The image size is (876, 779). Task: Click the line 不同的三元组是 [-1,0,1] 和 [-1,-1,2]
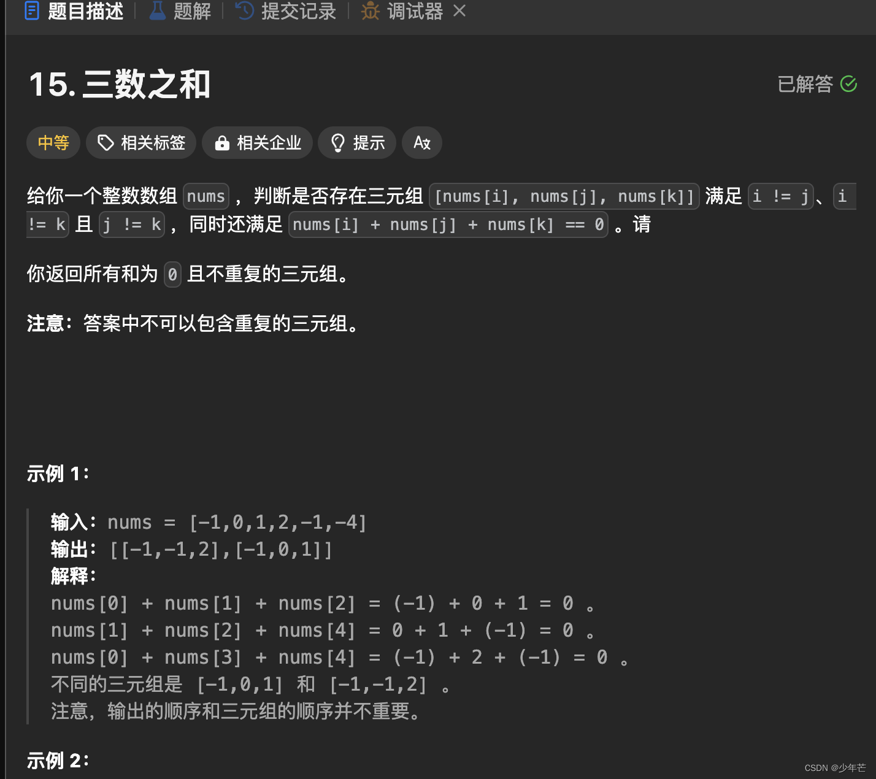tap(251, 685)
